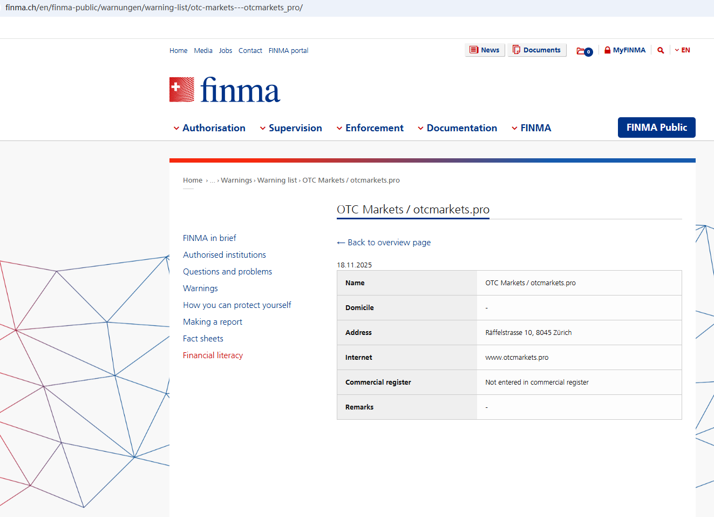Expand the Enforcement menu
The image size is (714, 517).
tap(370, 128)
